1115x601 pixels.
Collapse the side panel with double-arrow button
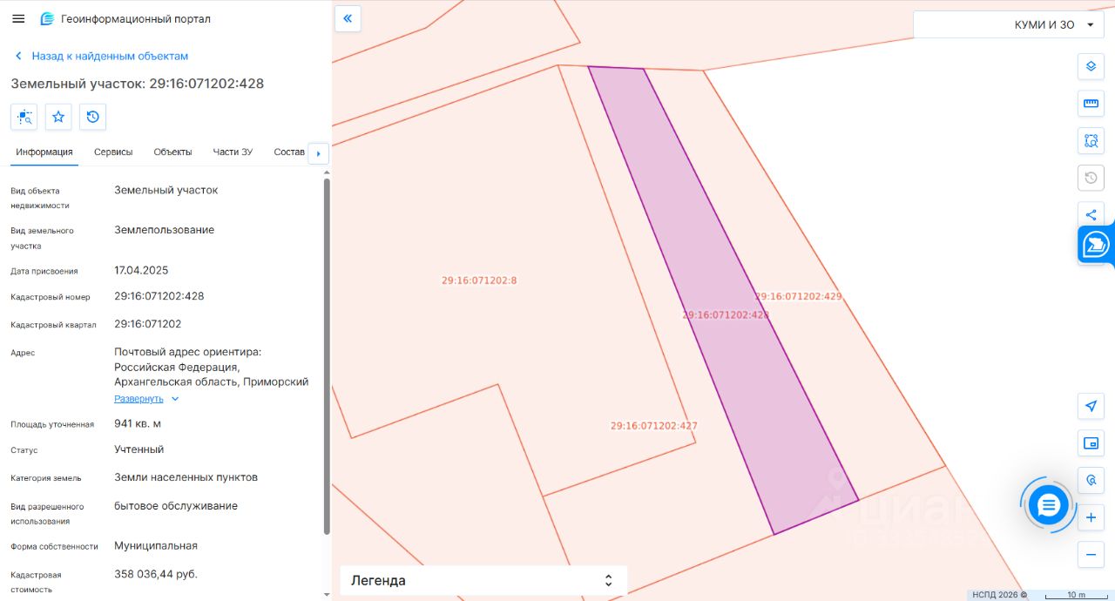pyautogui.click(x=348, y=18)
